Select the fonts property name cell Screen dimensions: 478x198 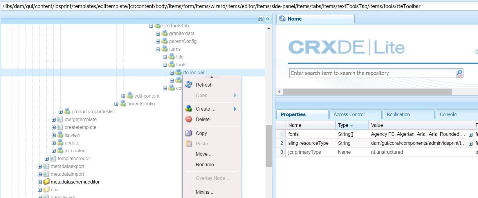311,134
